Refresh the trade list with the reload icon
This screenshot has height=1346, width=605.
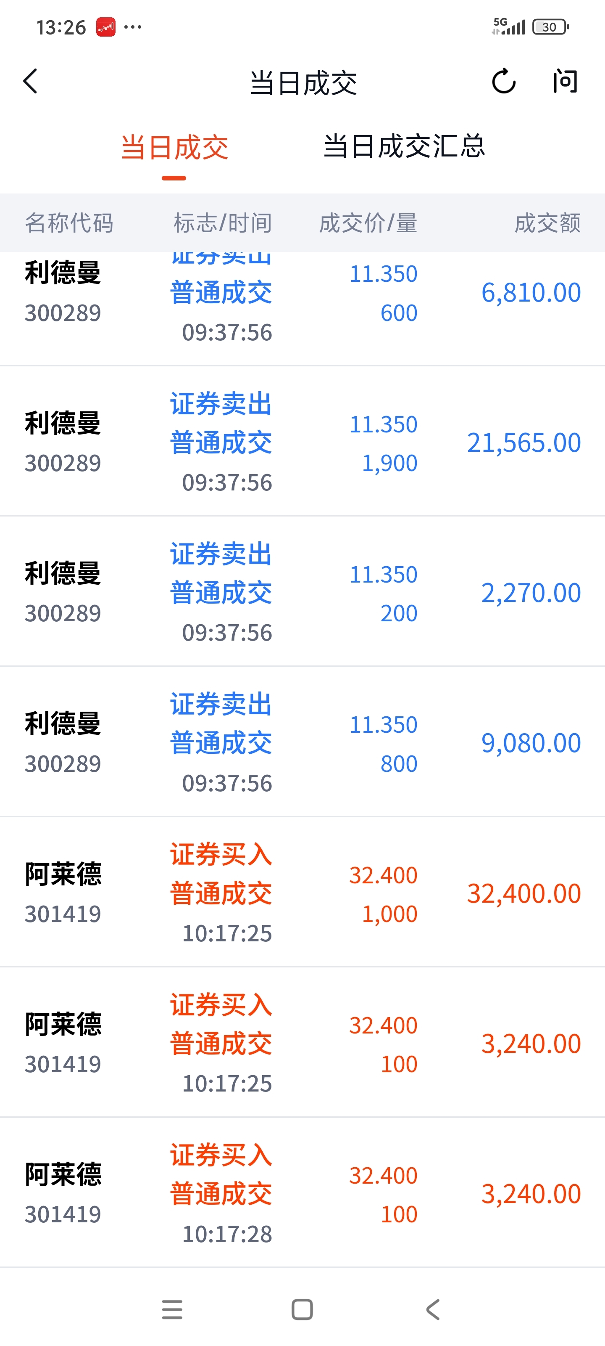(x=504, y=82)
